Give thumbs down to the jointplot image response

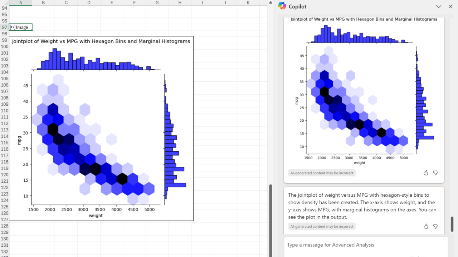pyautogui.click(x=435, y=173)
